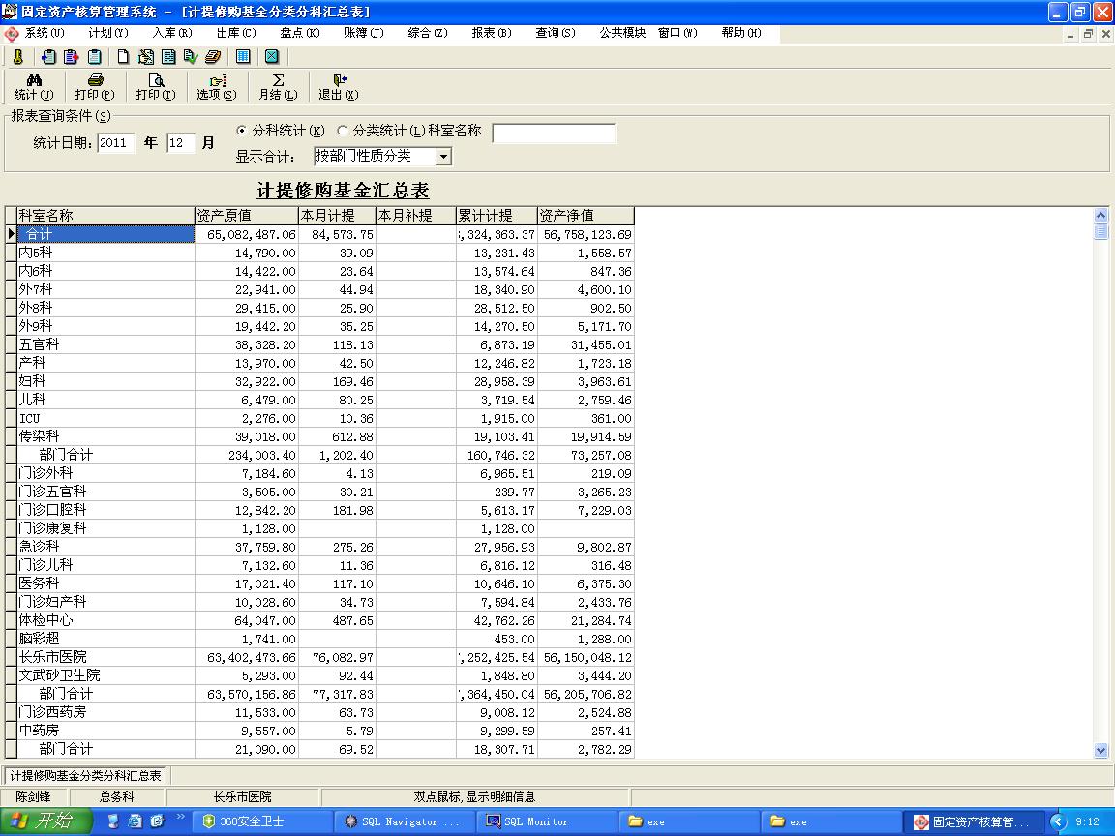Click the 固定资产核算管 taskbar button

point(974,821)
